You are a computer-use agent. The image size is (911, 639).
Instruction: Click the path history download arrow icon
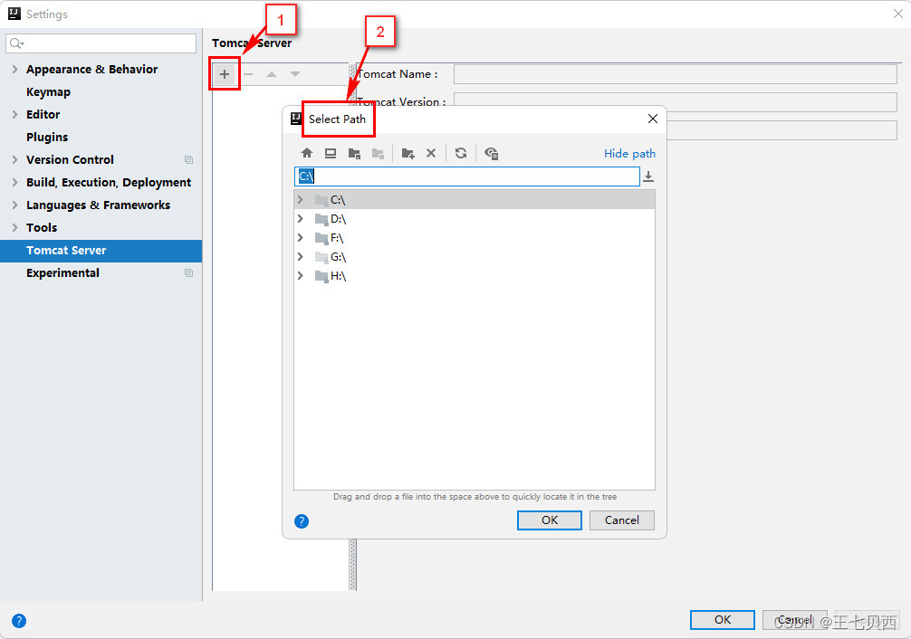click(648, 176)
